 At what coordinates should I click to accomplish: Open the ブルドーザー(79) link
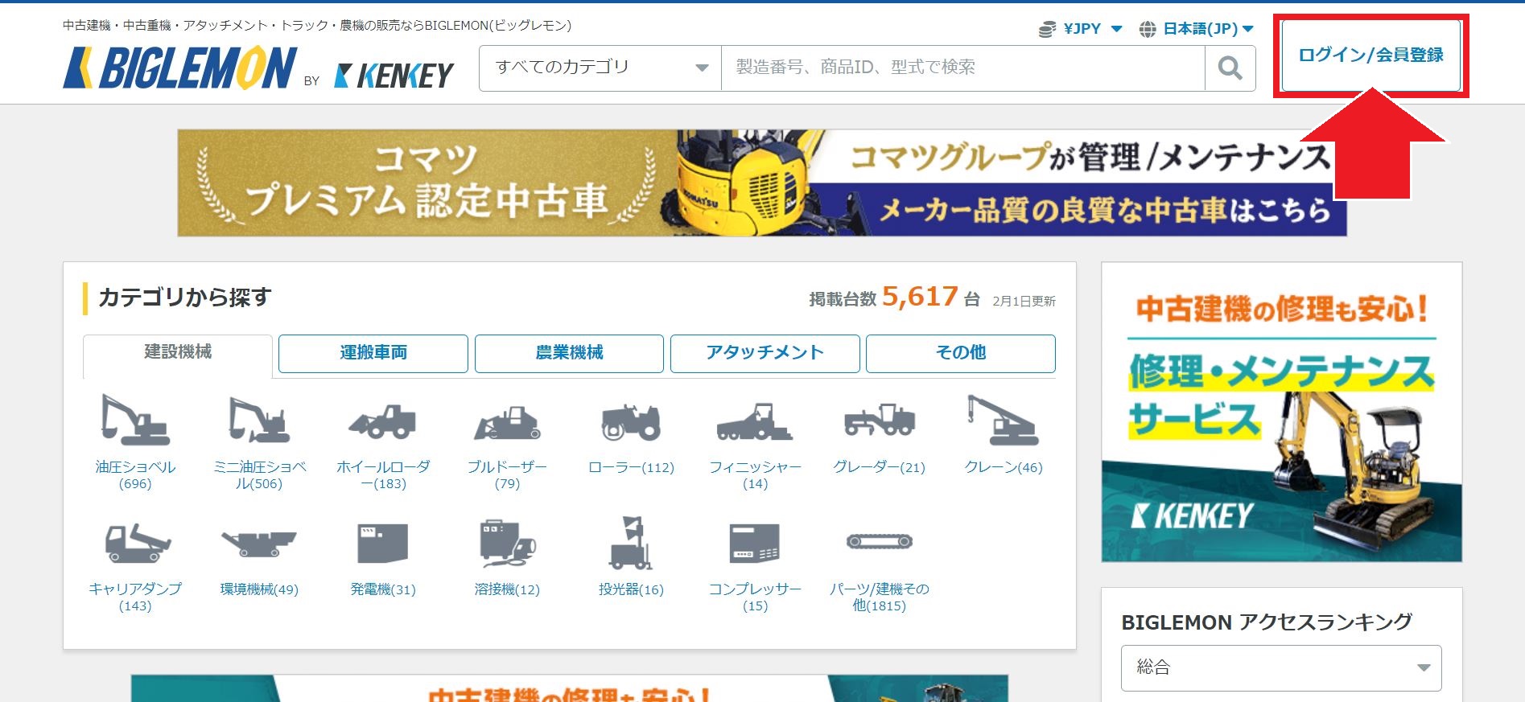coord(507,475)
